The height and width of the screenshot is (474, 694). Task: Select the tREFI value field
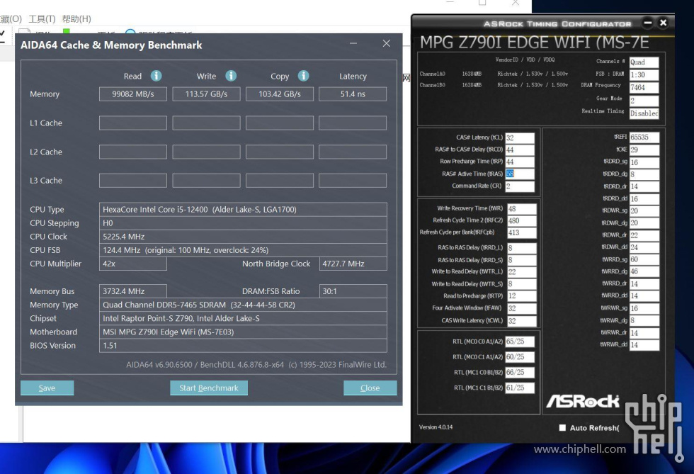(644, 137)
